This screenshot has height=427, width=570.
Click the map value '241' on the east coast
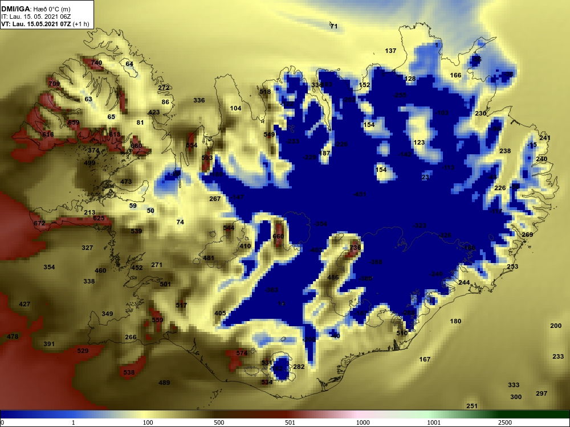544,138
